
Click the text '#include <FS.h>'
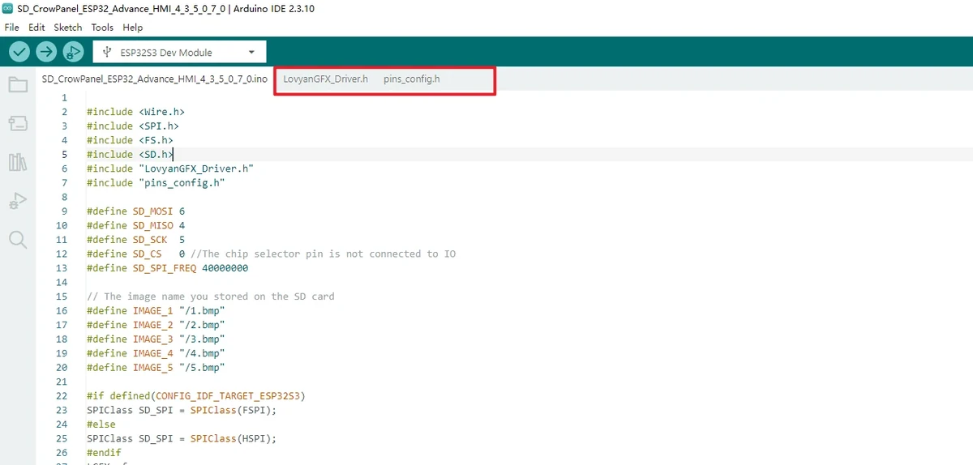pyautogui.click(x=130, y=140)
